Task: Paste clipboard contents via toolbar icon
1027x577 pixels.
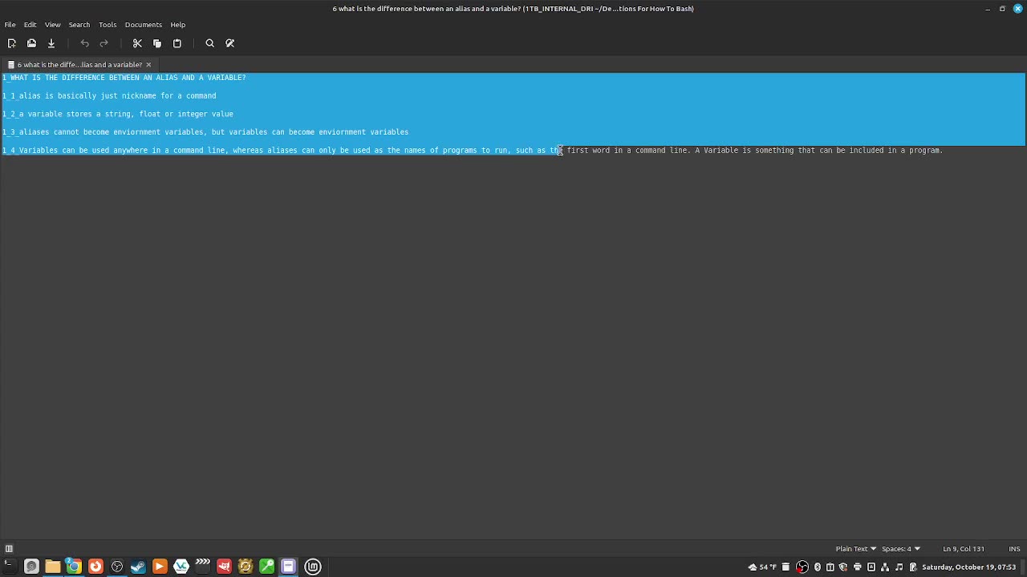Action: (x=177, y=43)
